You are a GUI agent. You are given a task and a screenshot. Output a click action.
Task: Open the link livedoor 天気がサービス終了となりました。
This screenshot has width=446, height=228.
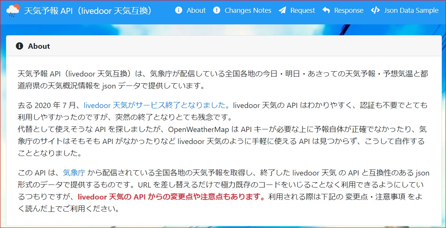[x=157, y=105]
